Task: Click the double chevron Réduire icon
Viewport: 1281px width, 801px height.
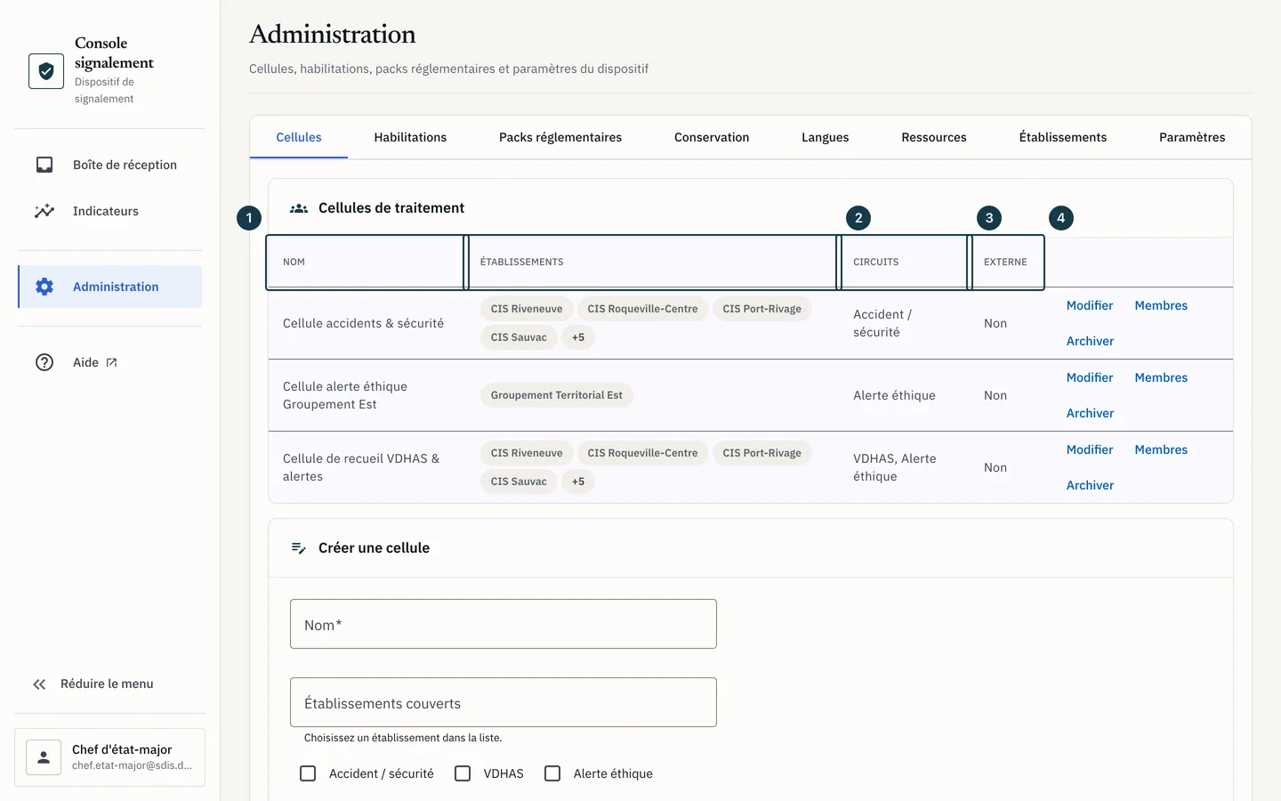Action: 39,684
